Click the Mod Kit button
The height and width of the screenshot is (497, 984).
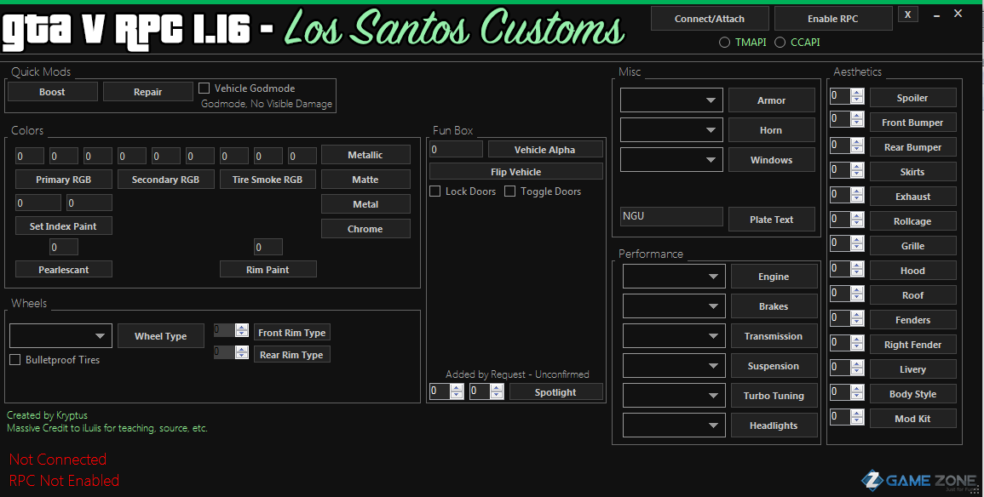[912, 419]
